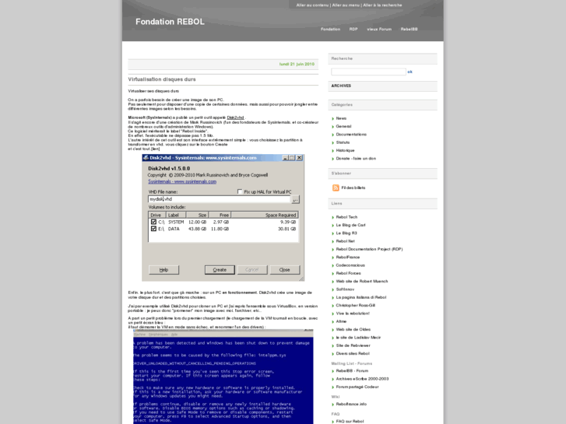Open vieux Forum in top navigation
Viewport: 566px width, 424px height.
(379, 29)
